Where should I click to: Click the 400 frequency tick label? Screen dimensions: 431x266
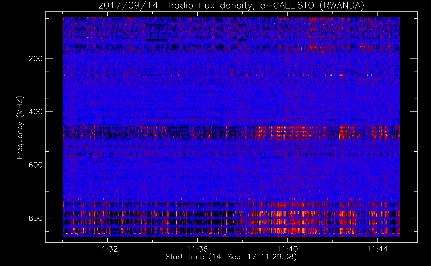point(35,112)
